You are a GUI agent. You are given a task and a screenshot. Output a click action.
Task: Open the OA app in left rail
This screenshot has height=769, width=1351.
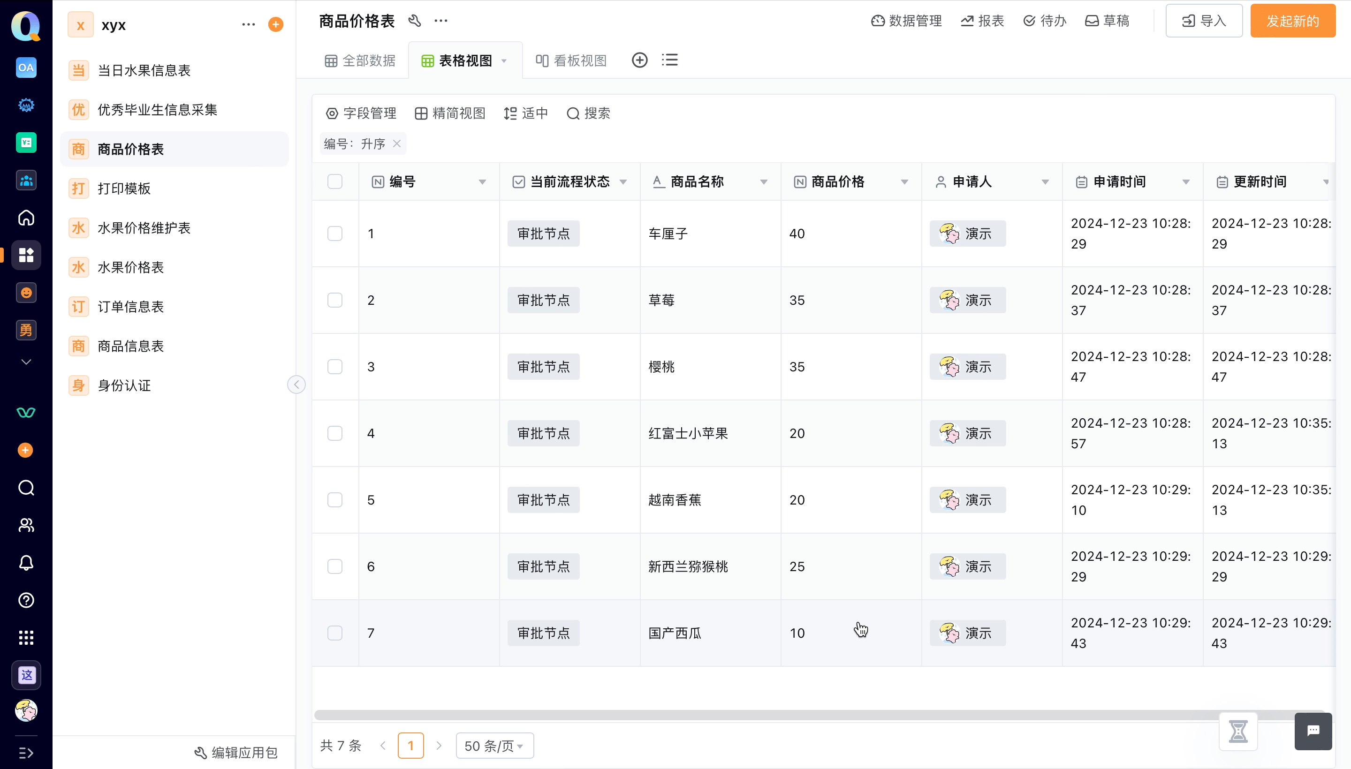click(x=26, y=68)
